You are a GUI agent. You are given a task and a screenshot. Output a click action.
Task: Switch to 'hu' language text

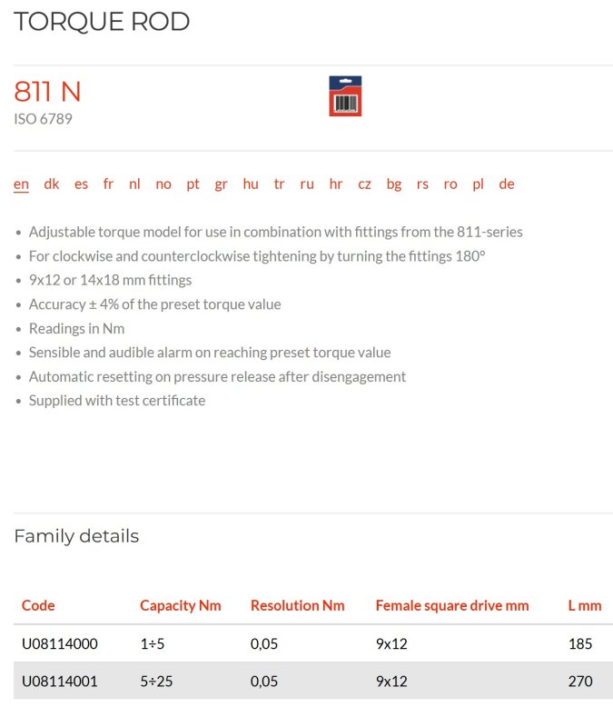coord(251,184)
